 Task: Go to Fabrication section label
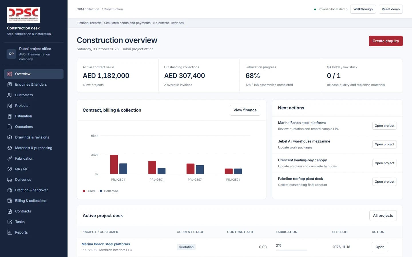click(24, 158)
